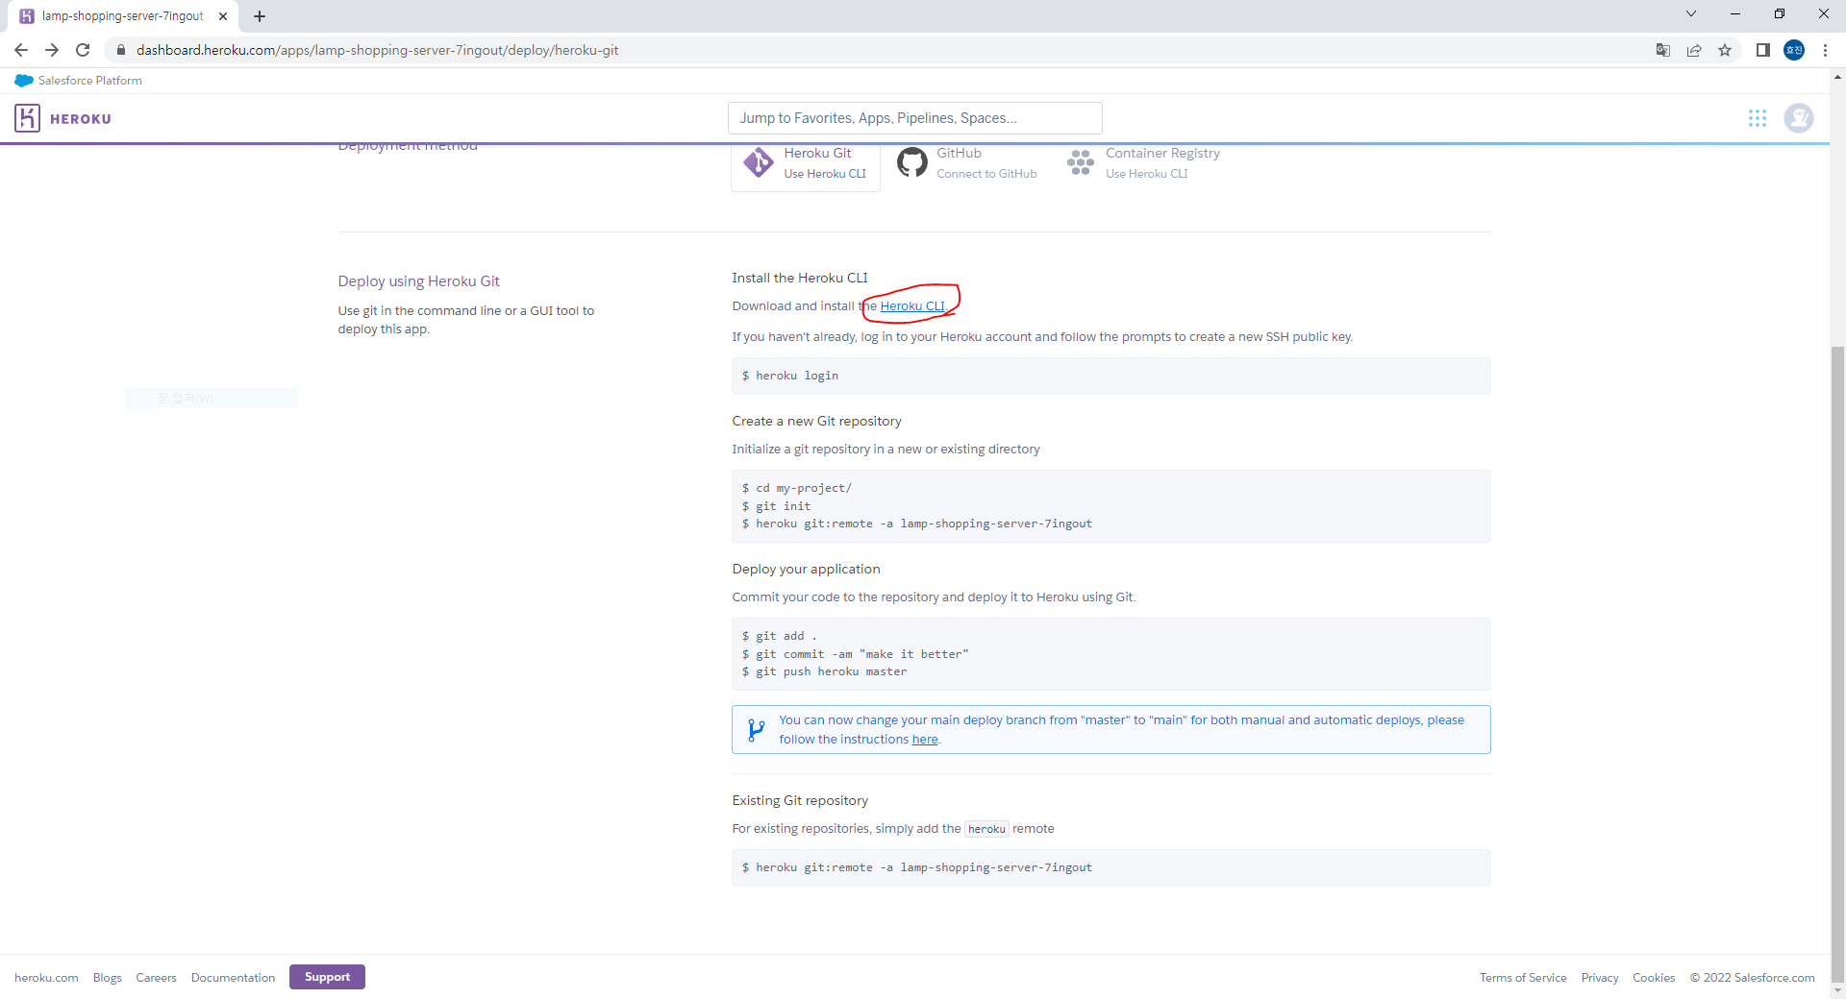Click the translate page icon
This screenshot has width=1846, height=999.
[x=1663, y=50]
